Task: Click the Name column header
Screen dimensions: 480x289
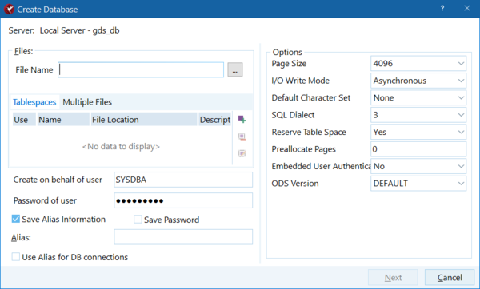Action: 63,120
